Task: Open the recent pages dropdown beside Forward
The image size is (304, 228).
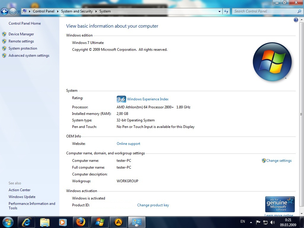Action: [x=19, y=12]
